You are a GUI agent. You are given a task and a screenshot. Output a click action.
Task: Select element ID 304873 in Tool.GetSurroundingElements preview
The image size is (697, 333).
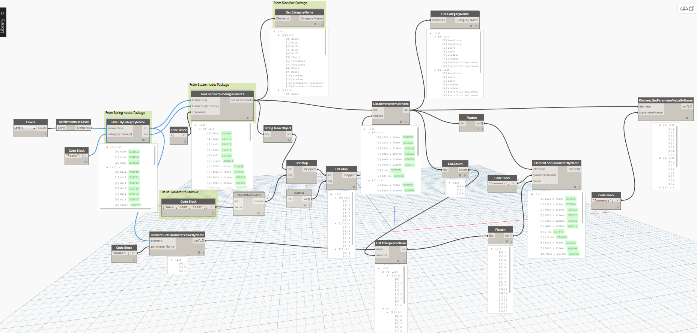[228, 161]
